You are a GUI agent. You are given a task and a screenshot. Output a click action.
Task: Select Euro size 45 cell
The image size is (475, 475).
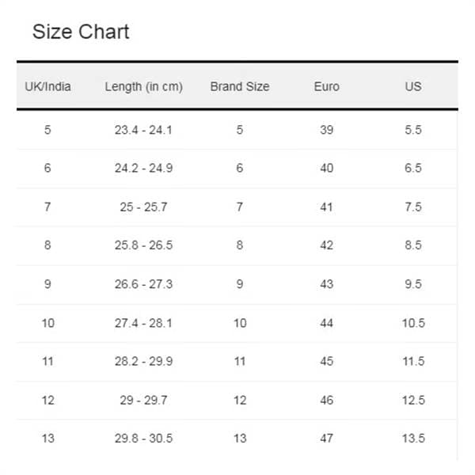326,361
